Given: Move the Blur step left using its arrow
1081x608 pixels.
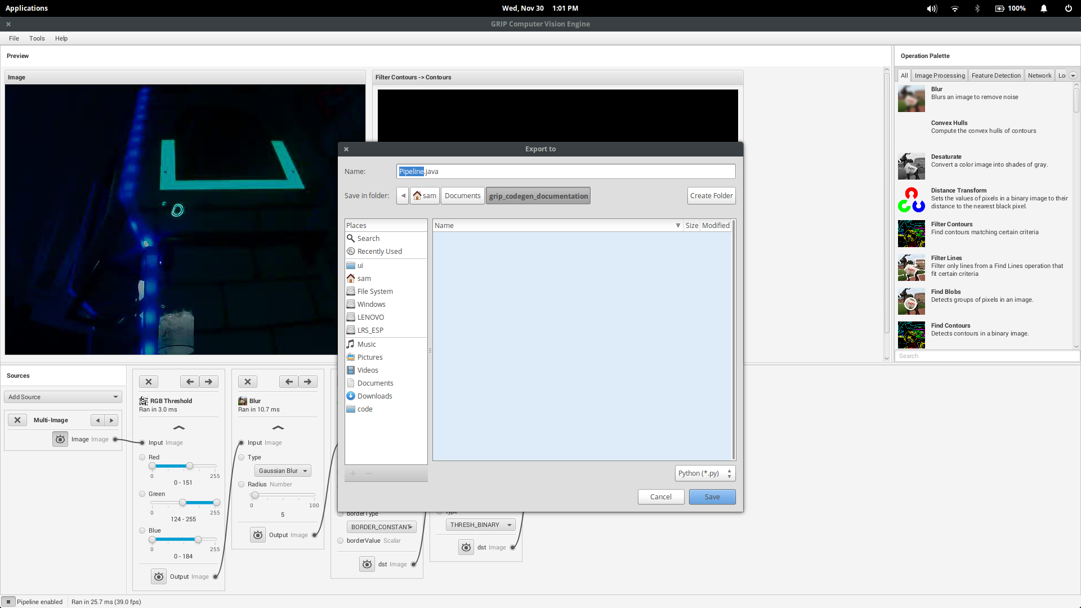Looking at the screenshot, I should click(289, 382).
